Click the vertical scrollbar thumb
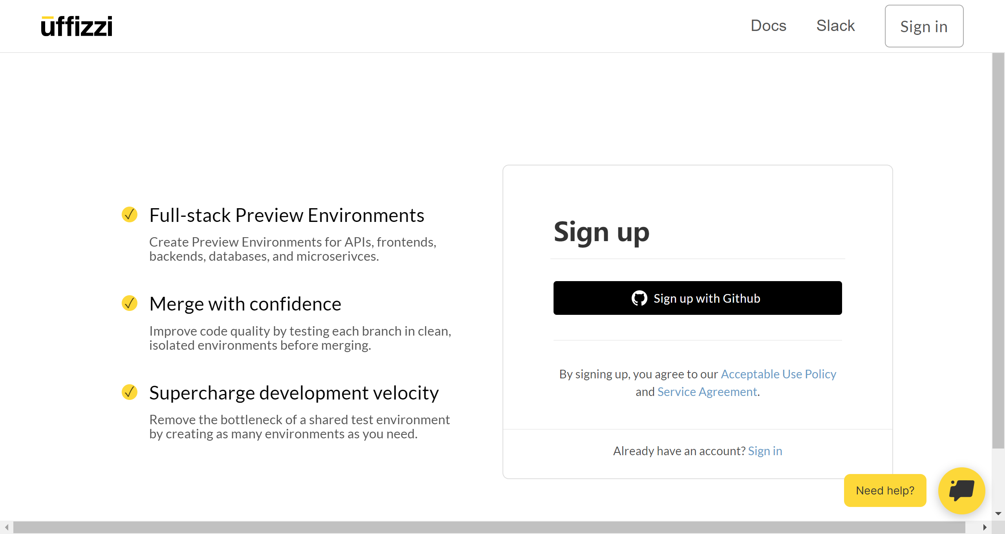 (x=998, y=251)
